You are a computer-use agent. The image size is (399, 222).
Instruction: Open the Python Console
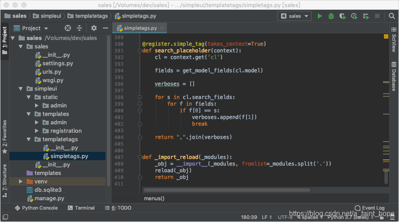click(36, 208)
